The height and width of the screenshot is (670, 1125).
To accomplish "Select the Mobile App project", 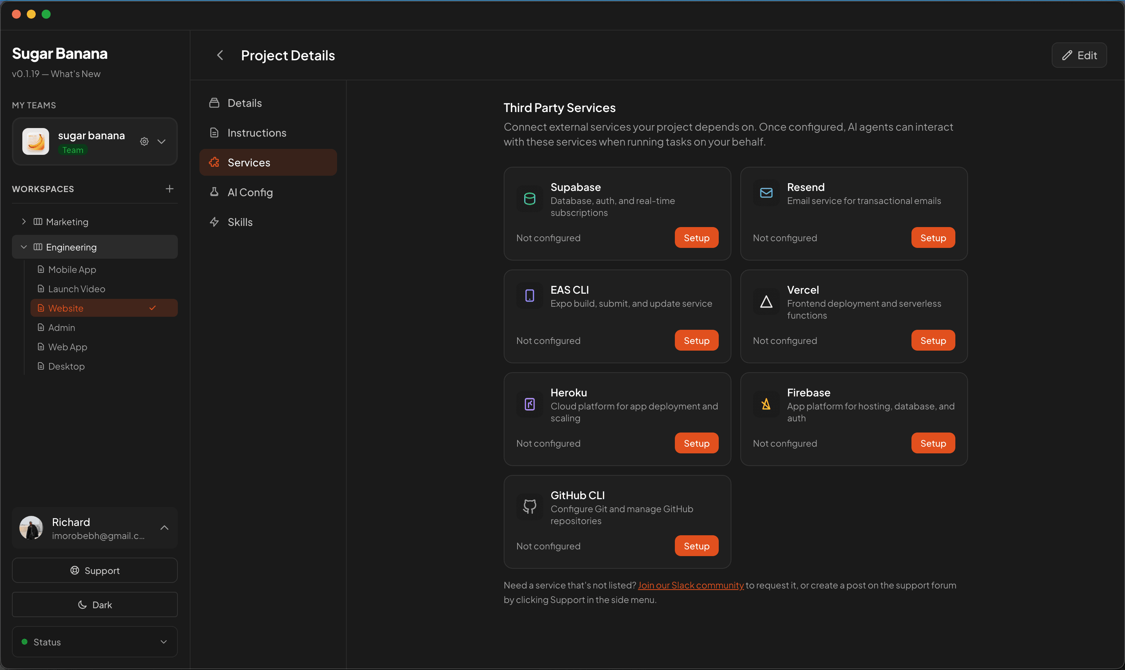I will pyautogui.click(x=104, y=269).
